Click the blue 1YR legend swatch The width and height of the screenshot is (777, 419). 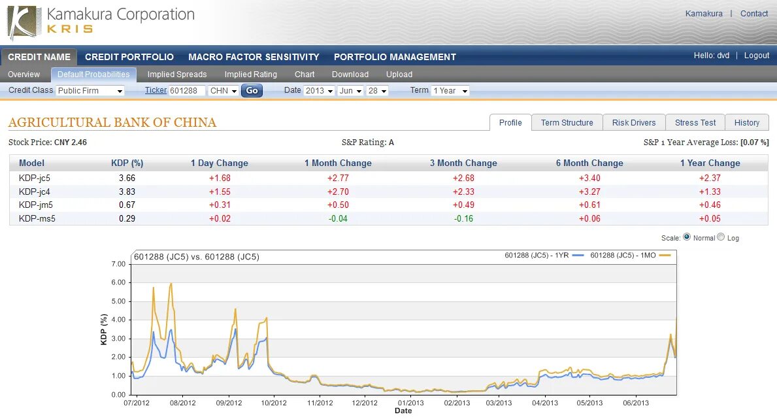[x=578, y=256]
